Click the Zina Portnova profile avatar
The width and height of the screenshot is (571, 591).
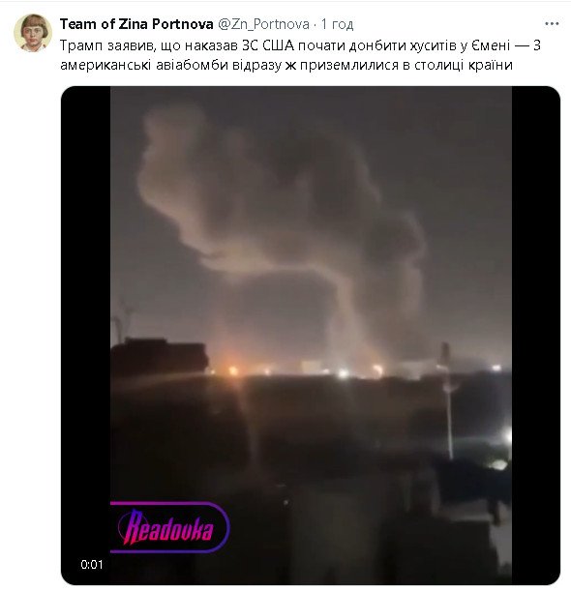pos(33,33)
